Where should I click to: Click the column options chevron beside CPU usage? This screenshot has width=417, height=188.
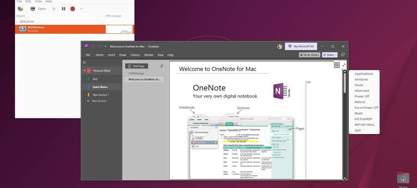pyautogui.click(x=101, y=16)
